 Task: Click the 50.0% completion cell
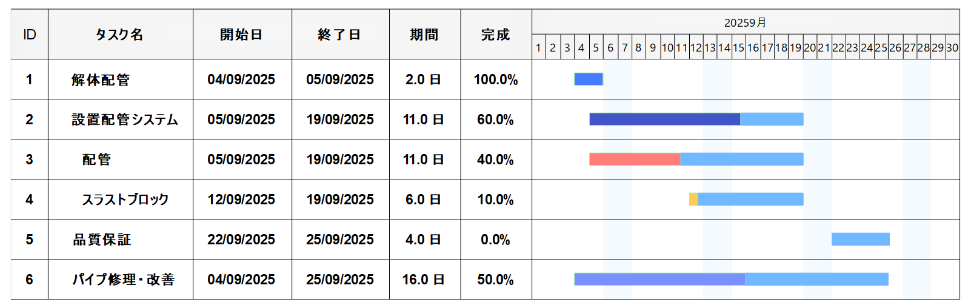coord(496,280)
